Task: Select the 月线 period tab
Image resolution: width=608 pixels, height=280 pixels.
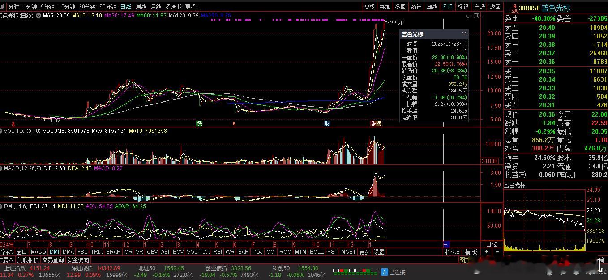Action: 156,7
